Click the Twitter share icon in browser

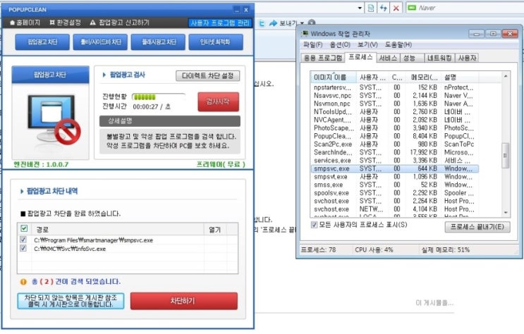click(x=262, y=23)
